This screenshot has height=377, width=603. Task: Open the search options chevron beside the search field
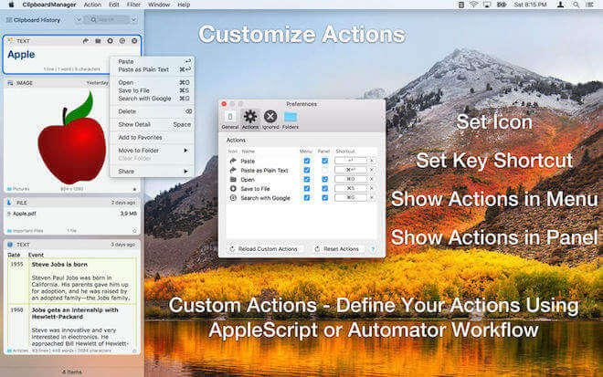point(133,19)
